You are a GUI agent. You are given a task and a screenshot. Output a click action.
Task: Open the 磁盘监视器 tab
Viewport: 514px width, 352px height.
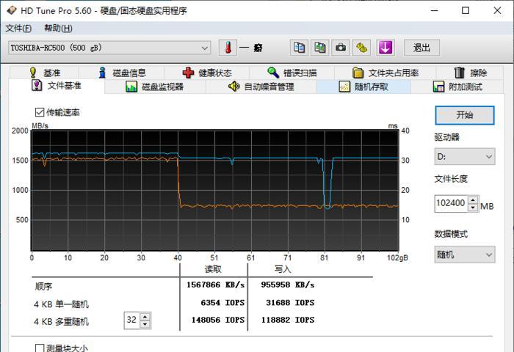click(x=155, y=87)
